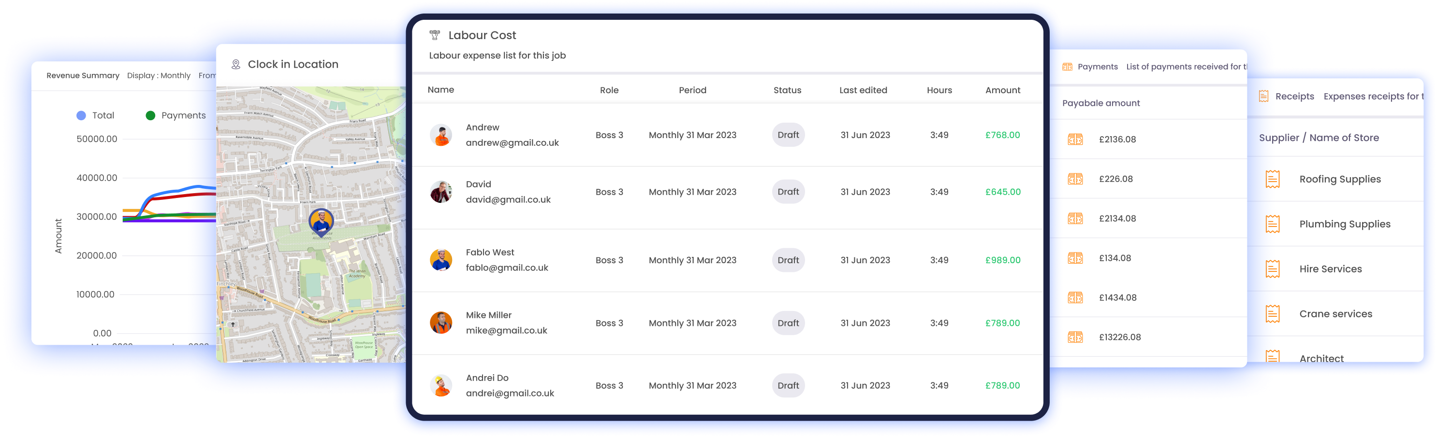Image resolution: width=1437 pixels, height=437 pixels.
Task: Click the Plumbing Supplies receipt icon
Action: (x=1273, y=224)
